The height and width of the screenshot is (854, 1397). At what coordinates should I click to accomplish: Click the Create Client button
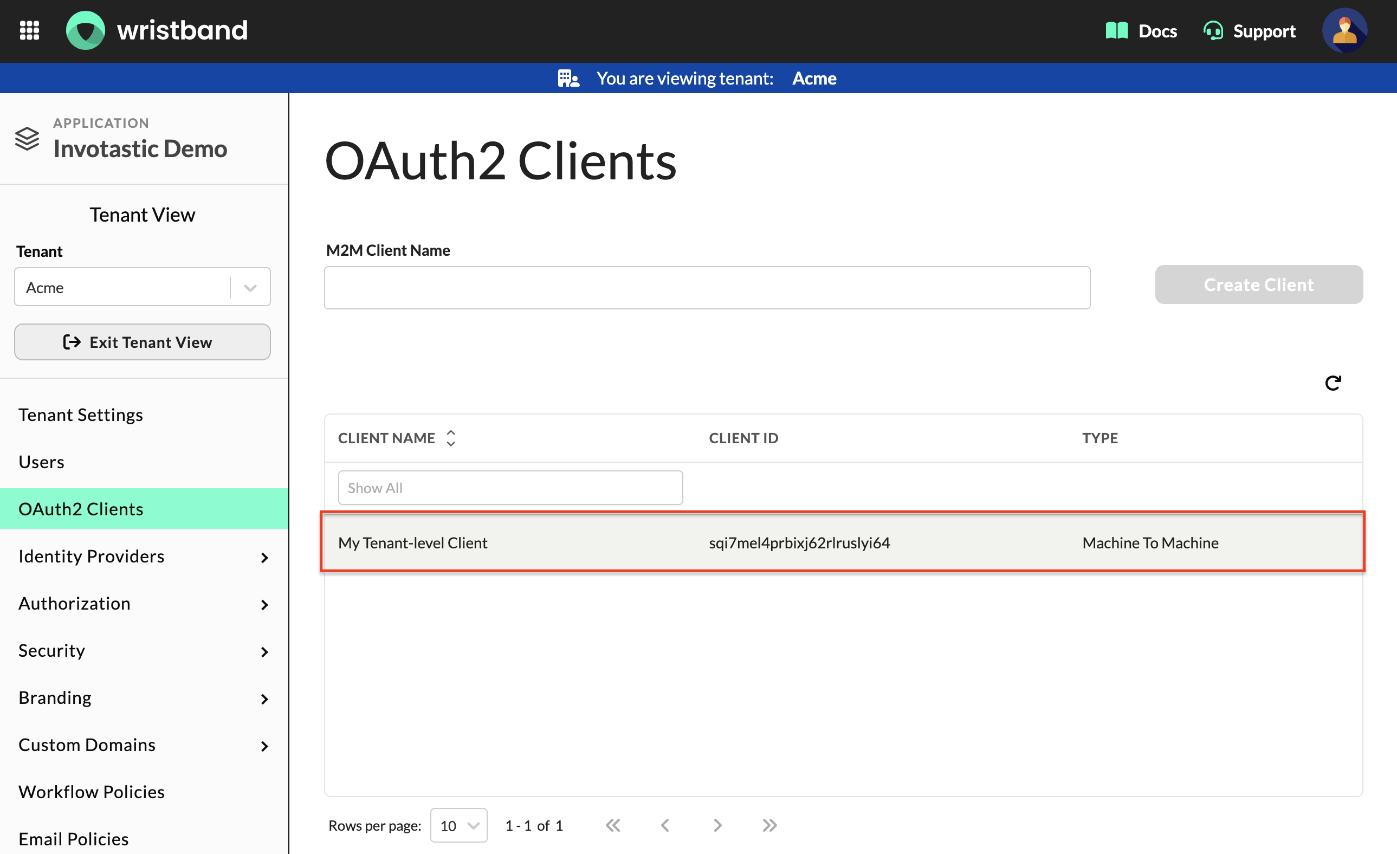tap(1259, 284)
